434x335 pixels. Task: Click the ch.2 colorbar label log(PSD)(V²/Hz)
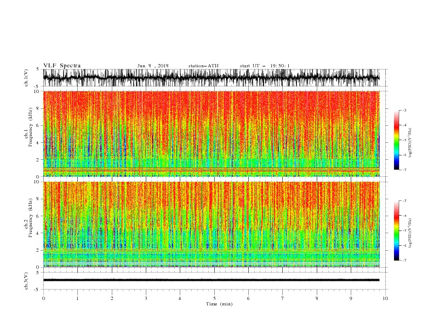(410, 233)
